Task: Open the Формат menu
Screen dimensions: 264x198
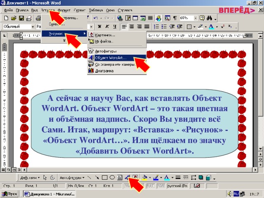Action: click(64, 10)
